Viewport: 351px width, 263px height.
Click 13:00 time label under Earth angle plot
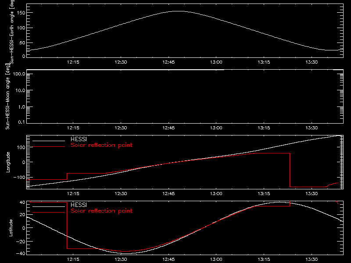pyautogui.click(x=216, y=62)
